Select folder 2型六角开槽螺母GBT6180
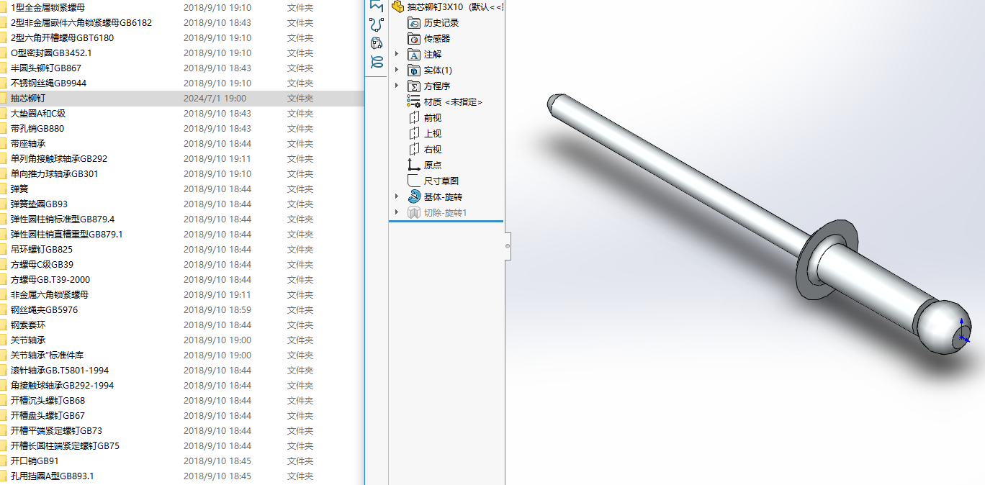Image resolution: width=985 pixels, height=485 pixels. pos(62,38)
